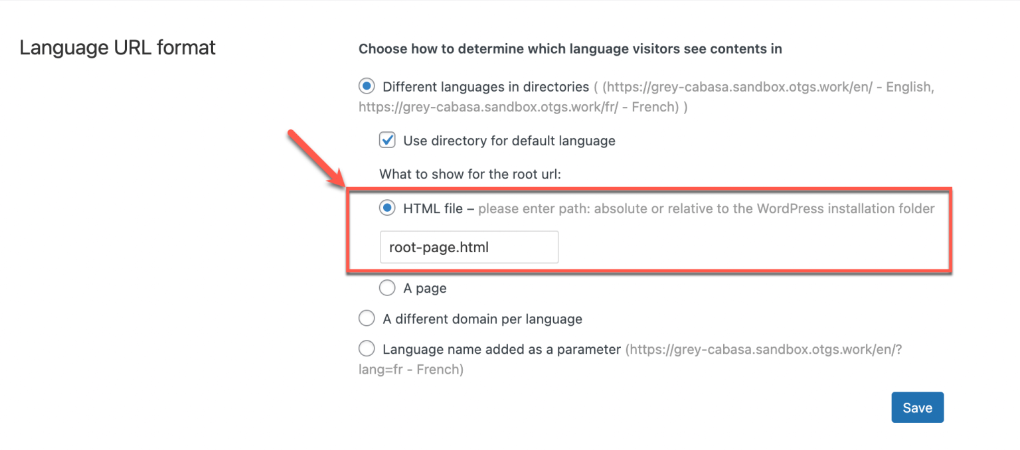Select Different languages in directories option

pyautogui.click(x=367, y=86)
